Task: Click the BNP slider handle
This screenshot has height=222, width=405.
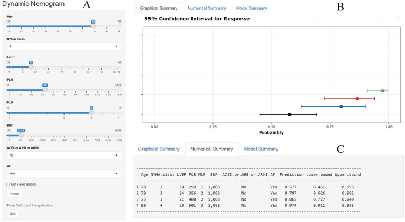Action: coord(21,135)
